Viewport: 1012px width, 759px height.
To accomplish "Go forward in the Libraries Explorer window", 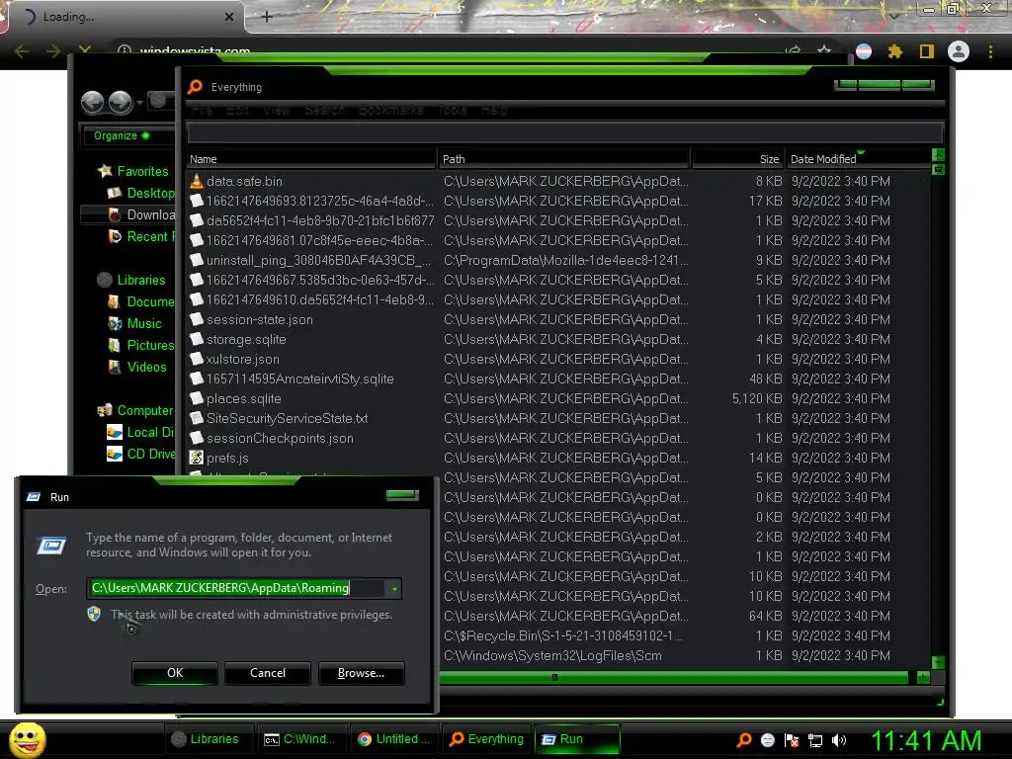I will coord(121,102).
